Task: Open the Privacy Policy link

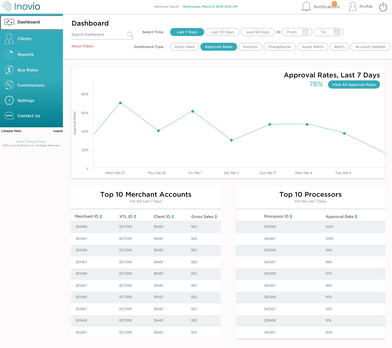Action: [x=36, y=142]
